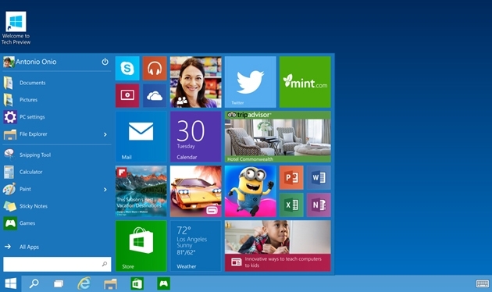This screenshot has width=492, height=292.
Task: Launch Excel from its tile
Action: point(291,205)
